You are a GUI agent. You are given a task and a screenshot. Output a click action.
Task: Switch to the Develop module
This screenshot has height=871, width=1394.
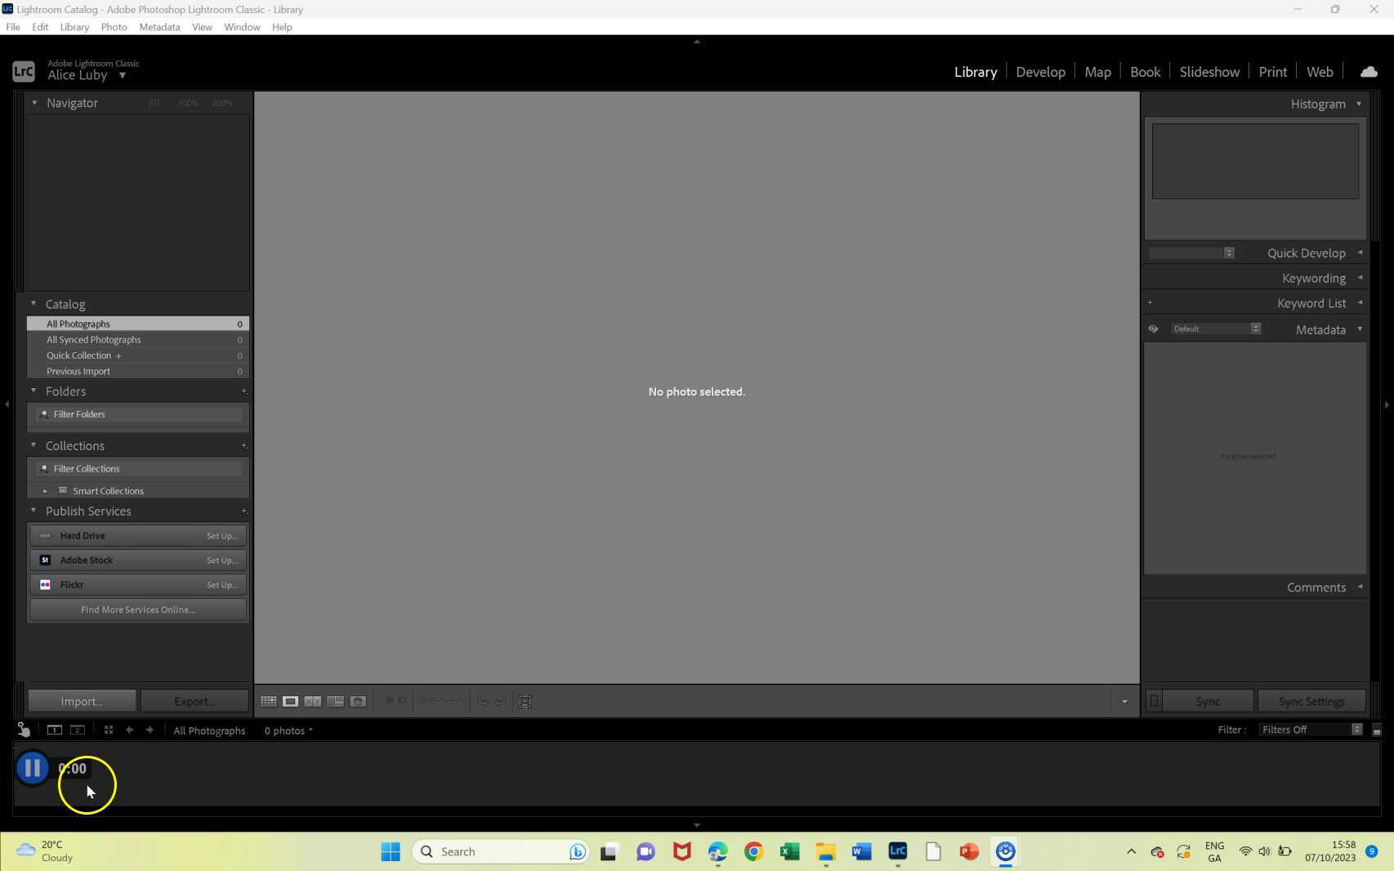click(x=1040, y=72)
